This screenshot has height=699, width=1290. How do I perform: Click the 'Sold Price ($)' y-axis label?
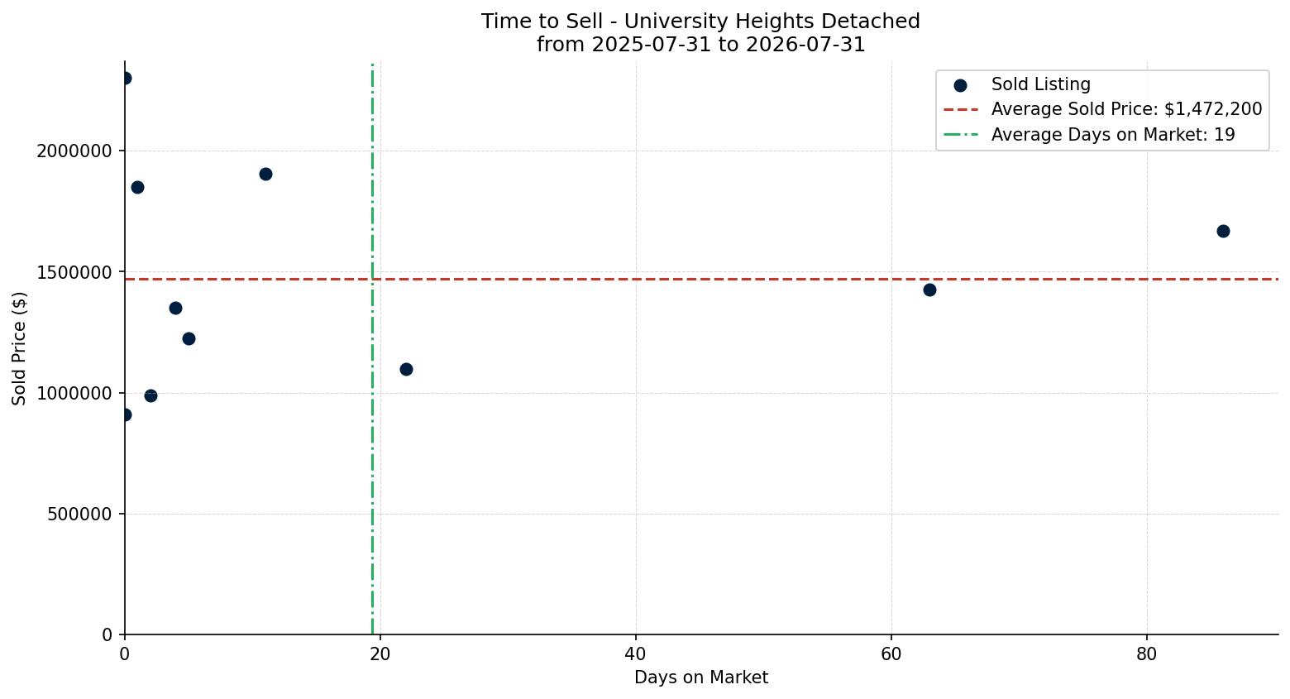click(19, 348)
